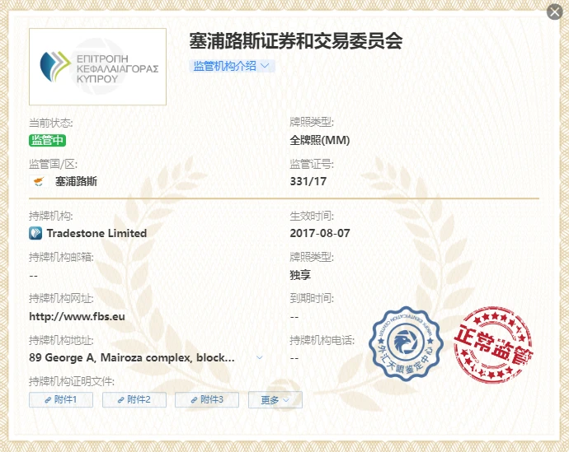This screenshot has width=569, height=452.
Task: Expand 监管机构介绍 regulator introduction
Action: (x=232, y=66)
